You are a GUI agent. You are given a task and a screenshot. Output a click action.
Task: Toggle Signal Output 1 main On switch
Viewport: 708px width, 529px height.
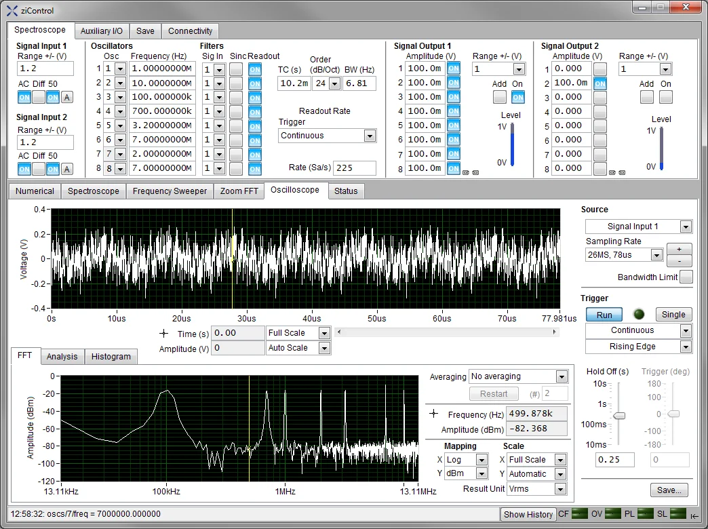[518, 97]
